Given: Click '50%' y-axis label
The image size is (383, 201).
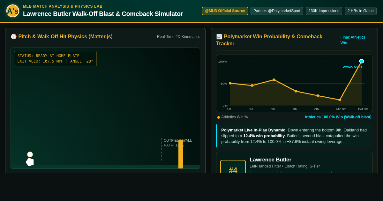Looking at the screenshot, I should tap(224, 84).
